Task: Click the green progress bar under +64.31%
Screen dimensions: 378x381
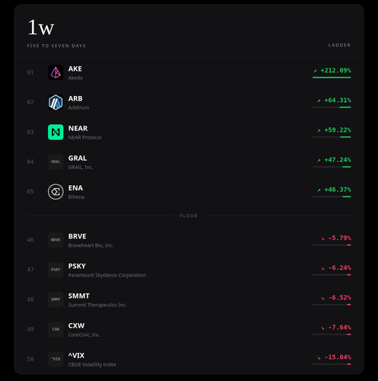Action: 345,107
